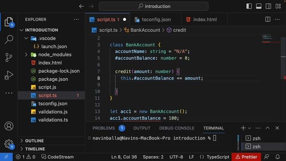Screen dimensions: 286x161
Task: Click Ln 8, Col 36 cursor position
Action: coord(124,157)
